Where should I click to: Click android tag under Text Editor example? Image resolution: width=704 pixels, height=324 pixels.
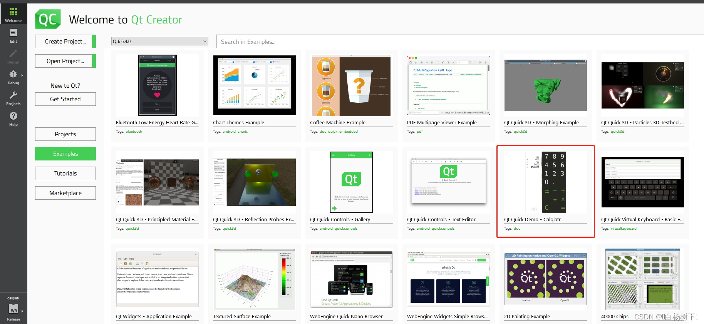(x=423, y=229)
